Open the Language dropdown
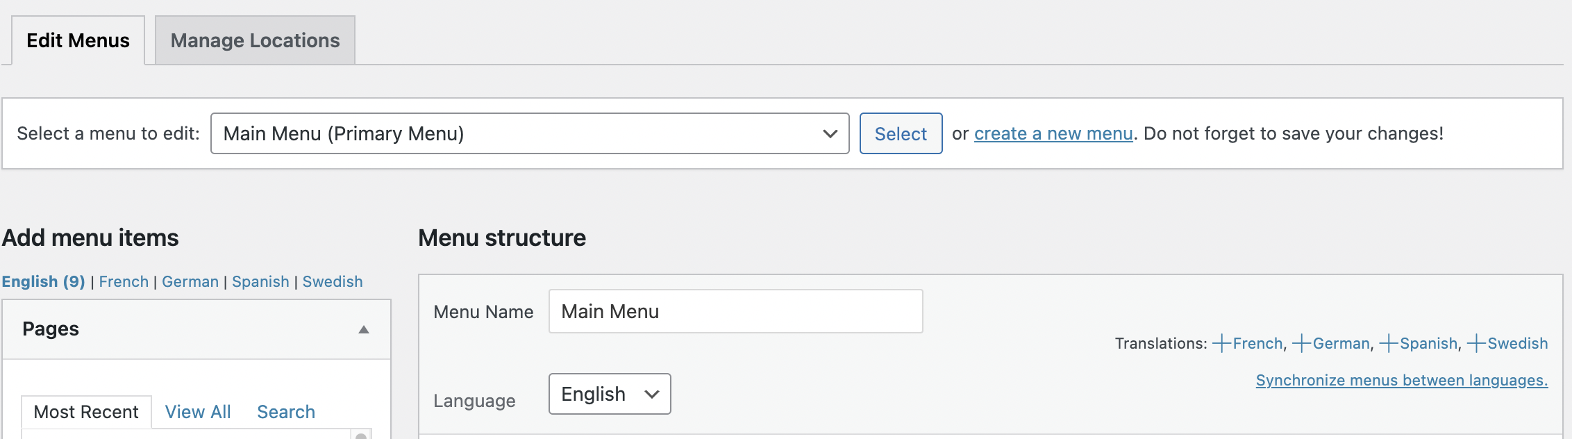 [x=609, y=394]
